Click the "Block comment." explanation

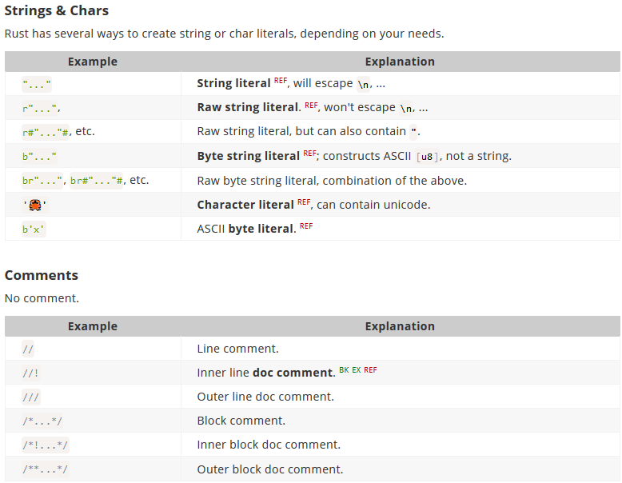pyautogui.click(x=241, y=421)
